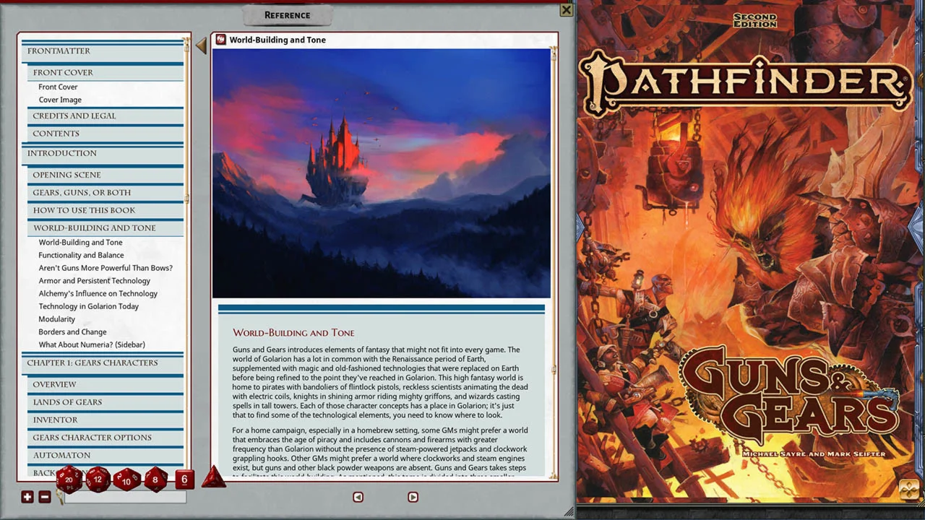Open the Cover Image page
The image size is (925, 520).
tap(60, 100)
